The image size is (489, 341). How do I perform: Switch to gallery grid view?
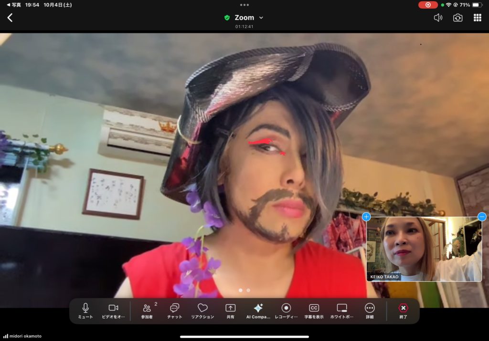pos(478,18)
